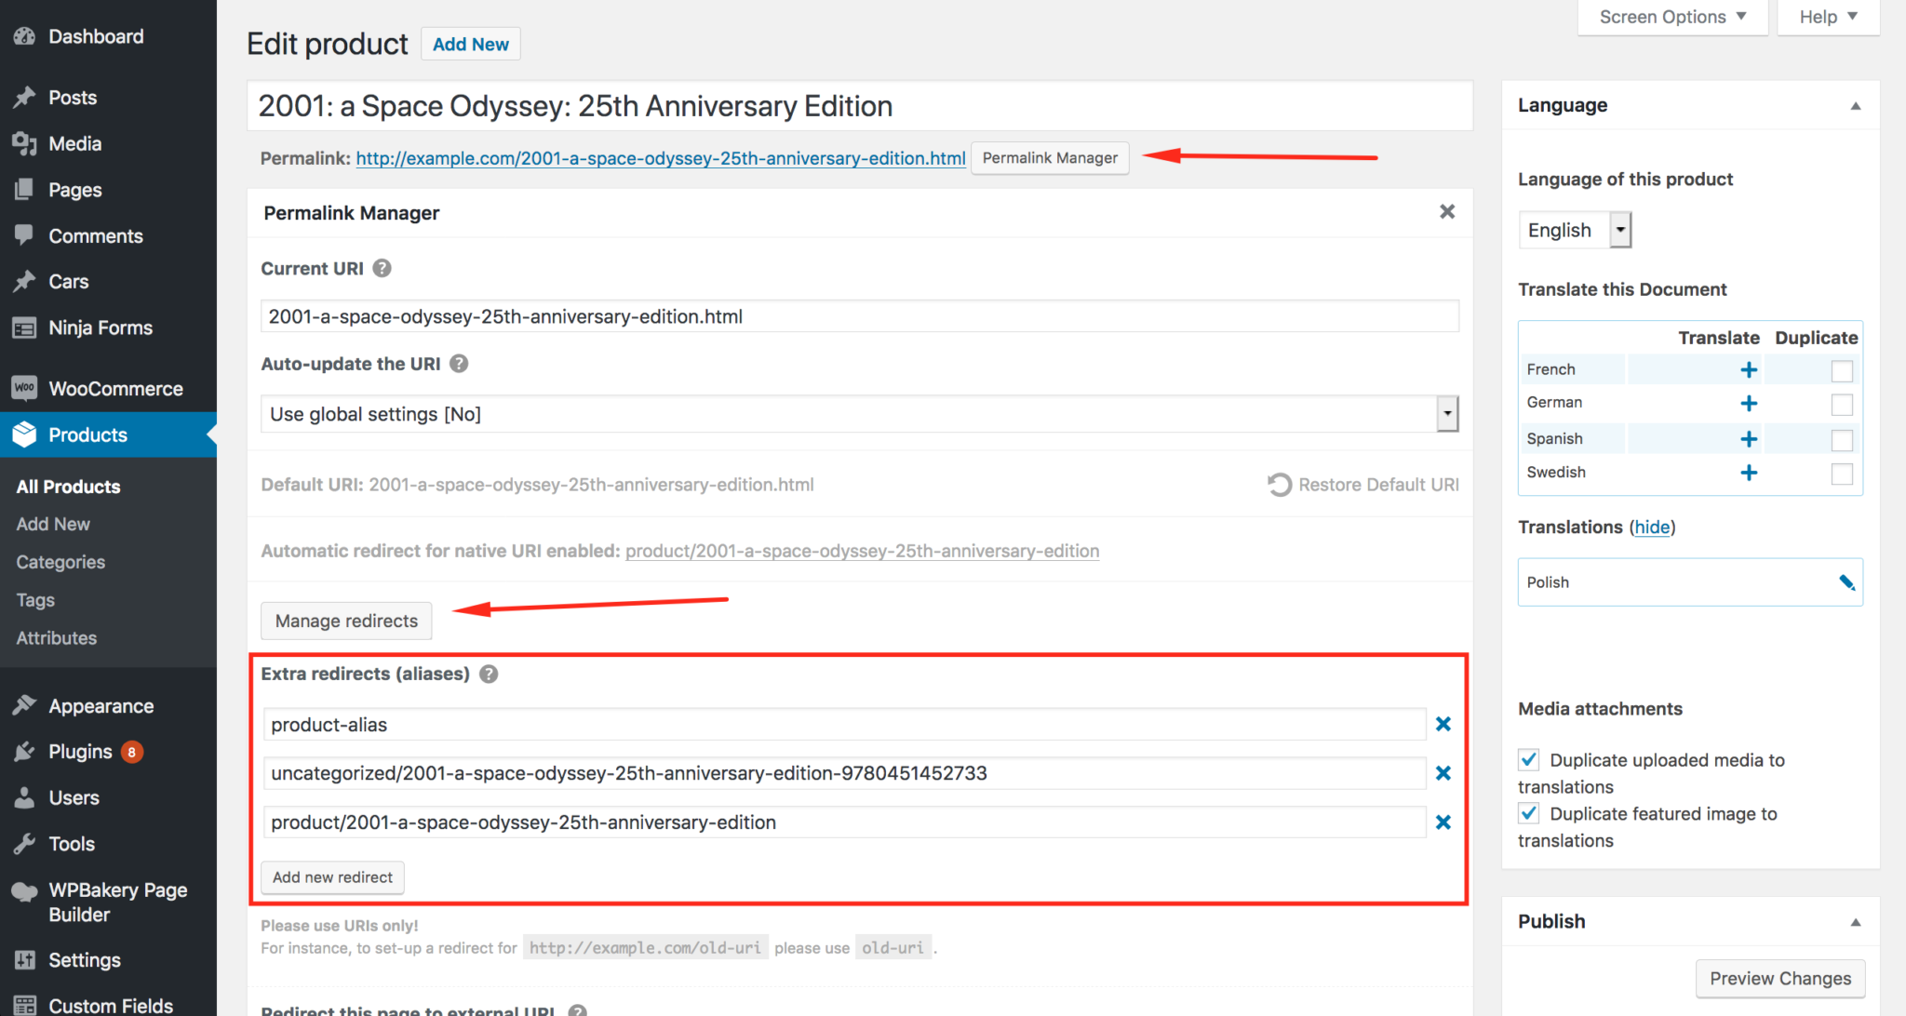Click the Pages icon in sidebar
The image size is (1906, 1016).
24,190
